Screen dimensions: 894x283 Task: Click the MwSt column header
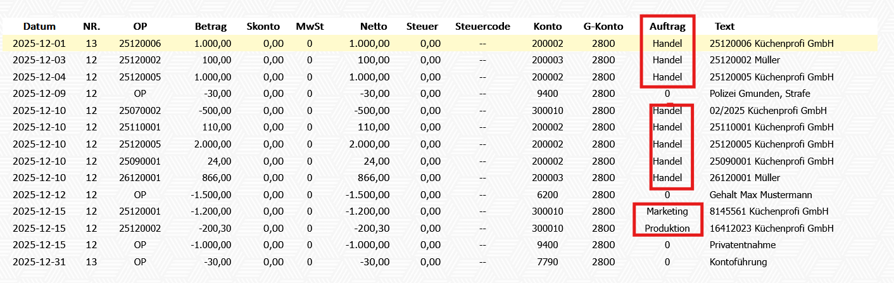click(x=309, y=27)
